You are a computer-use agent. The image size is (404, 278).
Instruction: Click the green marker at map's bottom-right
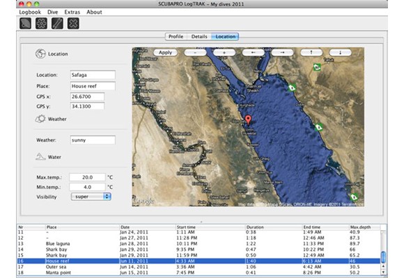[354, 197]
